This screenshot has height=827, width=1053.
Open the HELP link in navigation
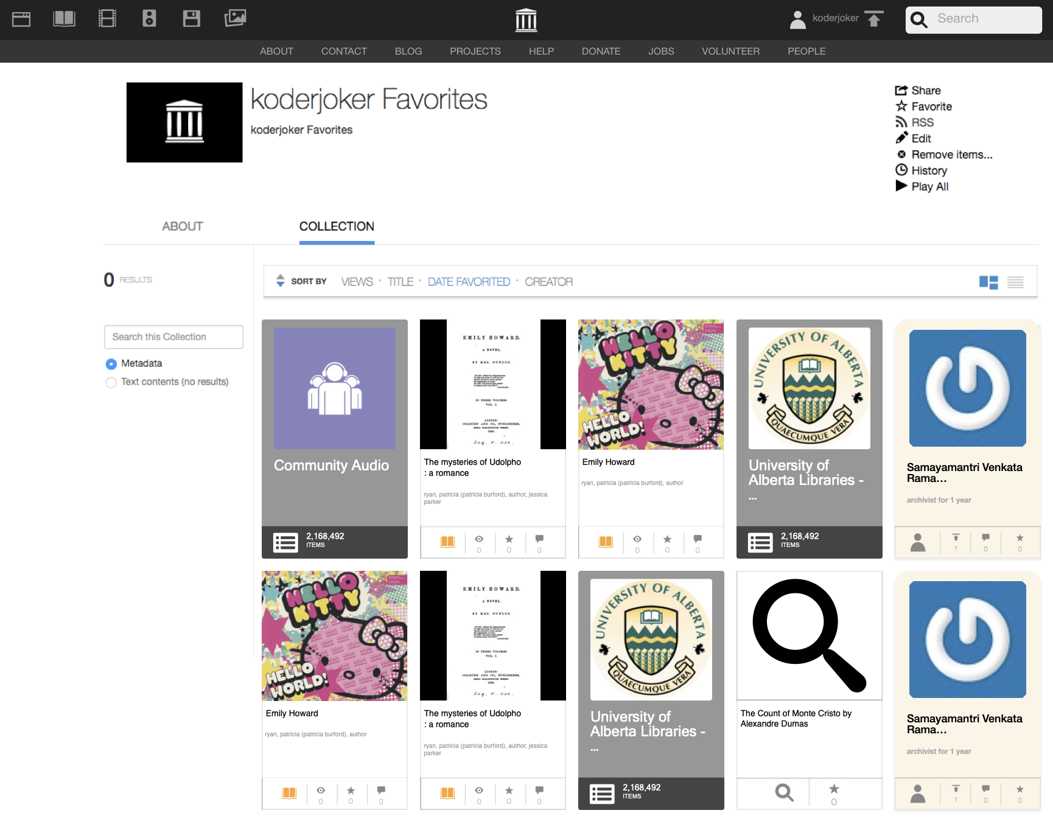[541, 51]
